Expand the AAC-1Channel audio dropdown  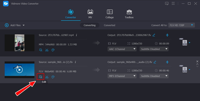point(122,49)
